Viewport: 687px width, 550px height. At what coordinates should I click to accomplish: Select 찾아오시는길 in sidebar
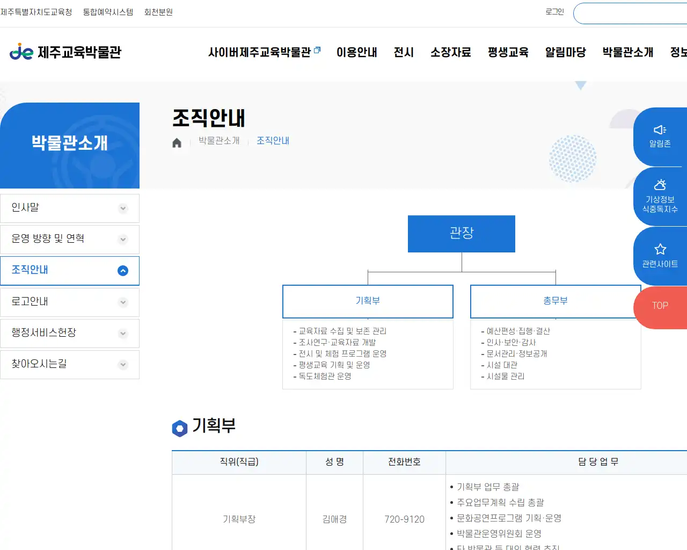point(70,365)
